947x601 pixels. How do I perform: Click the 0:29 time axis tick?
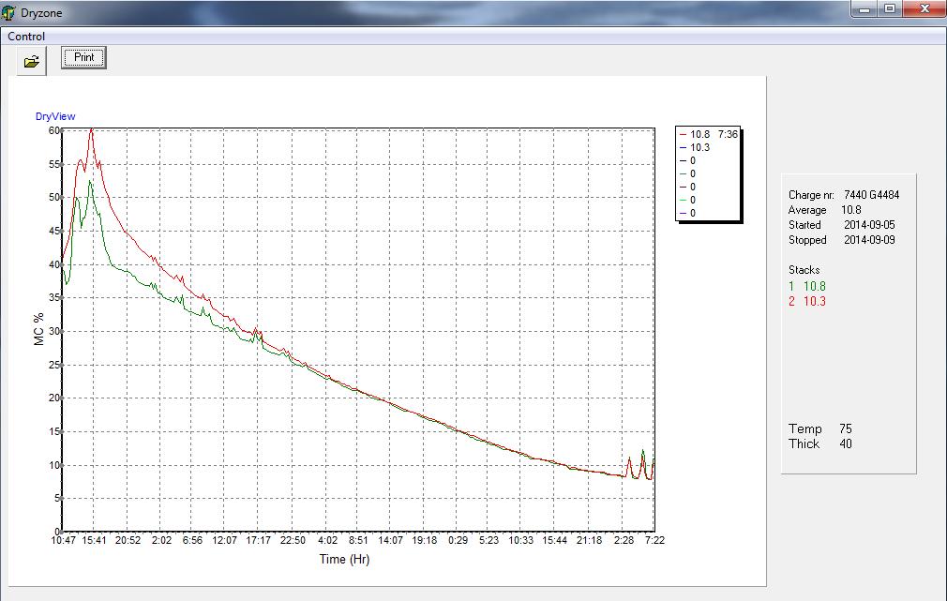[x=458, y=540]
